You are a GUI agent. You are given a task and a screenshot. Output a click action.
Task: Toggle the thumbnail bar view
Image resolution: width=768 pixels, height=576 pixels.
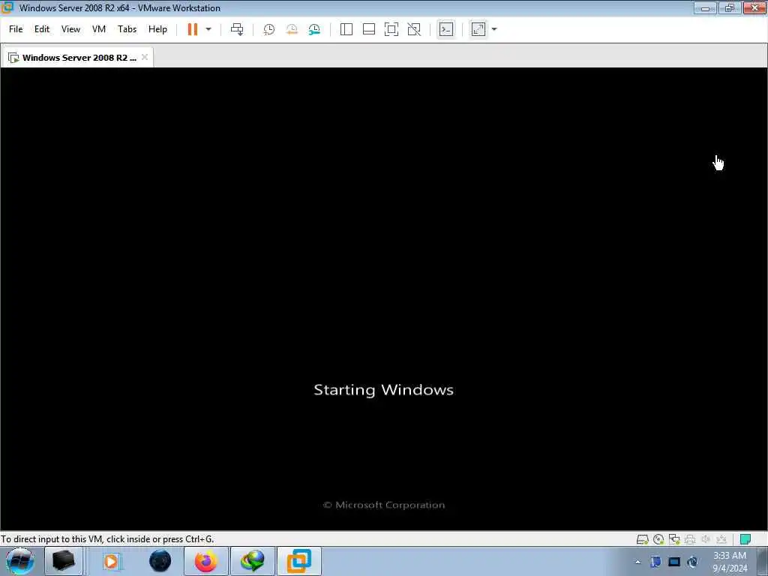pos(369,29)
